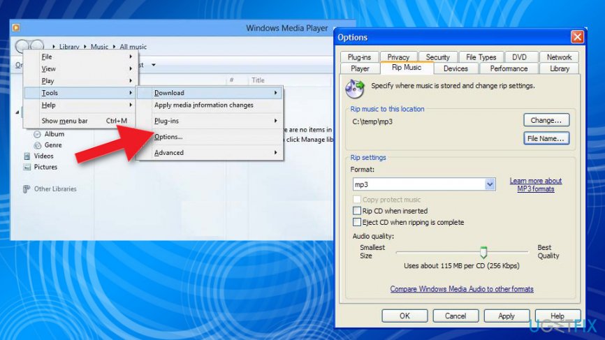Click the Library breadcrumb

pos(69,47)
